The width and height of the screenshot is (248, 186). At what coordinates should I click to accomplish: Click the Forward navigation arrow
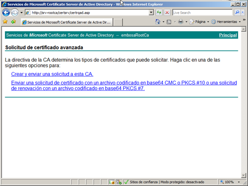[x=15, y=13]
